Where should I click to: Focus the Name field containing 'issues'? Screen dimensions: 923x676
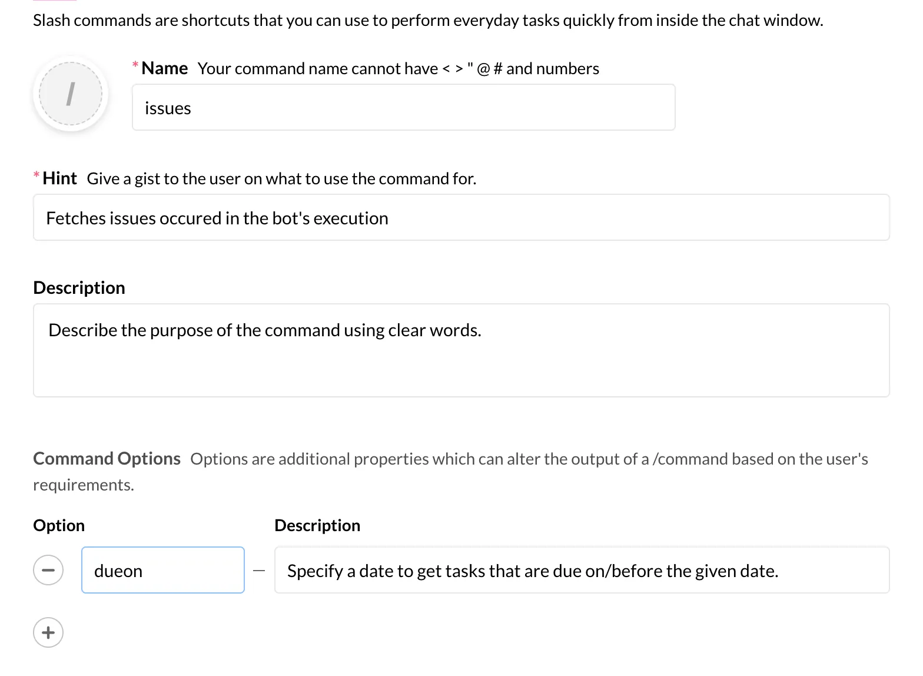click(403, 108)
